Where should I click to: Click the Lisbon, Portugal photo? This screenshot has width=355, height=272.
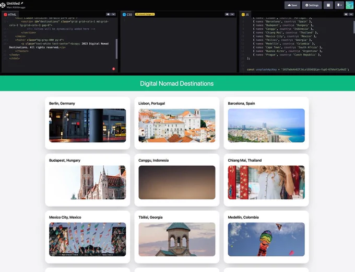coord(177,126)
